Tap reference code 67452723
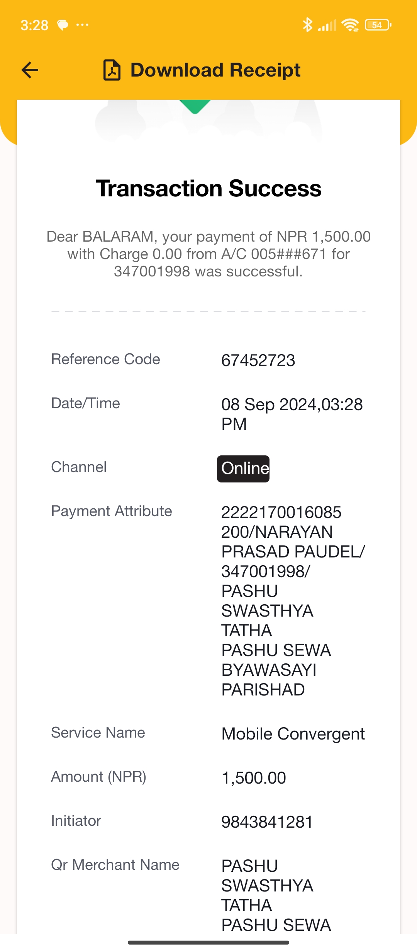This screenshot has height=951, width=417. coord(258,360)
